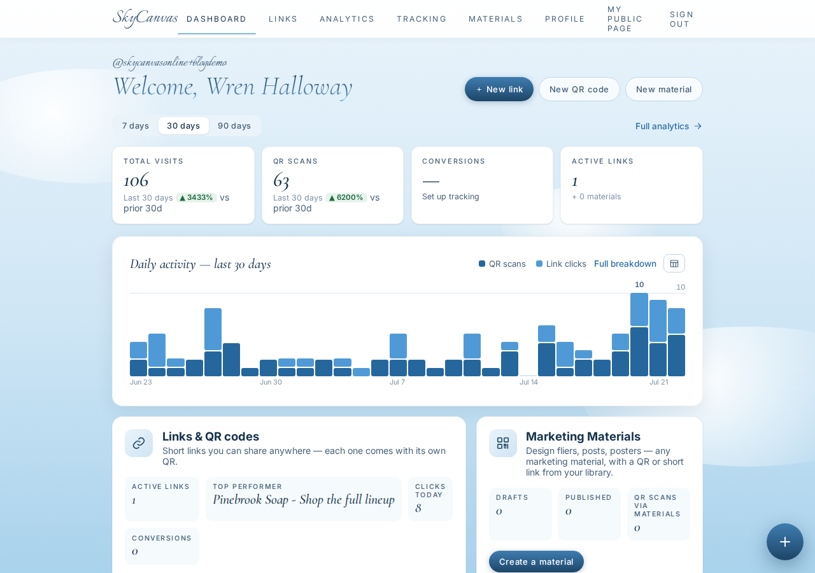Click the Create a material button
815x573 pixels.
coord(536,562)
